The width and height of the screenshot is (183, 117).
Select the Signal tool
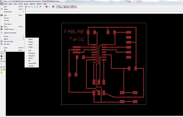(4, 59)
